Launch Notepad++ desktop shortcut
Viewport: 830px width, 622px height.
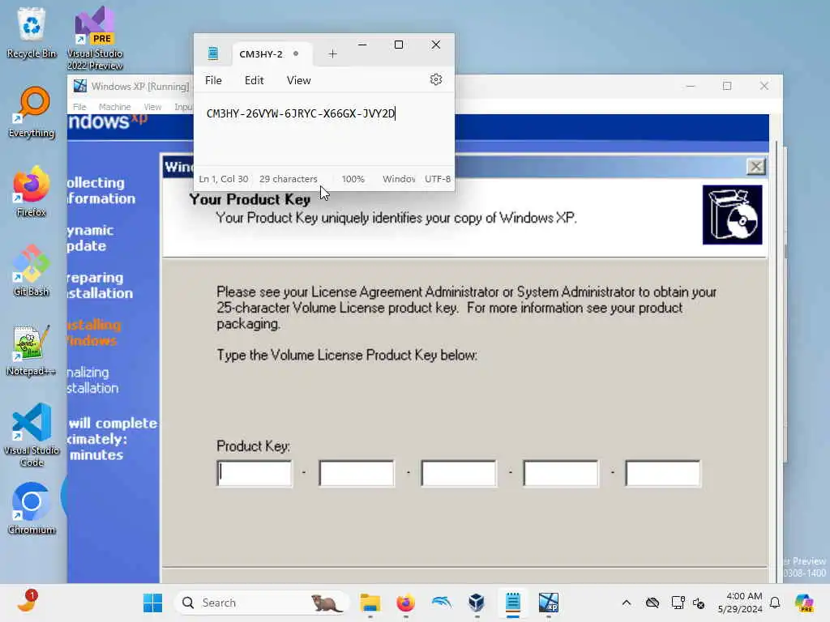pos(32,350)
